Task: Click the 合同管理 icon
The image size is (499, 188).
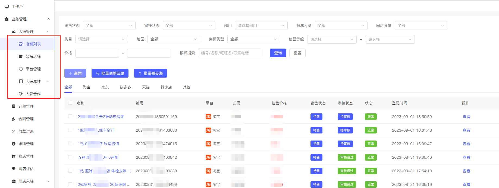Action: click(x=14, y=119)
